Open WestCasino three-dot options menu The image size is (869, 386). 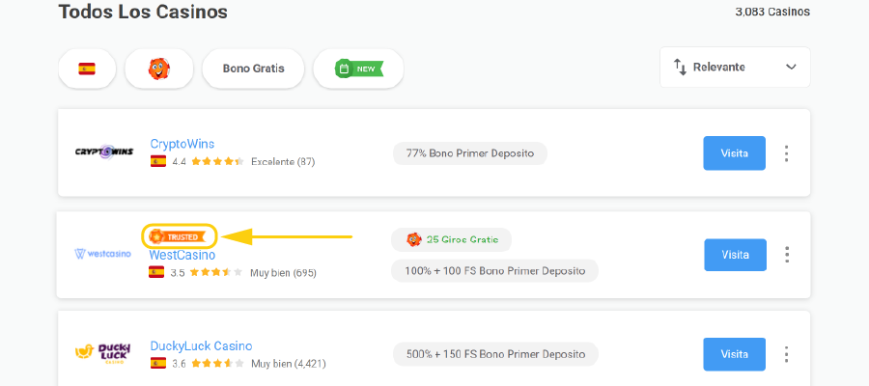(787, 255)
